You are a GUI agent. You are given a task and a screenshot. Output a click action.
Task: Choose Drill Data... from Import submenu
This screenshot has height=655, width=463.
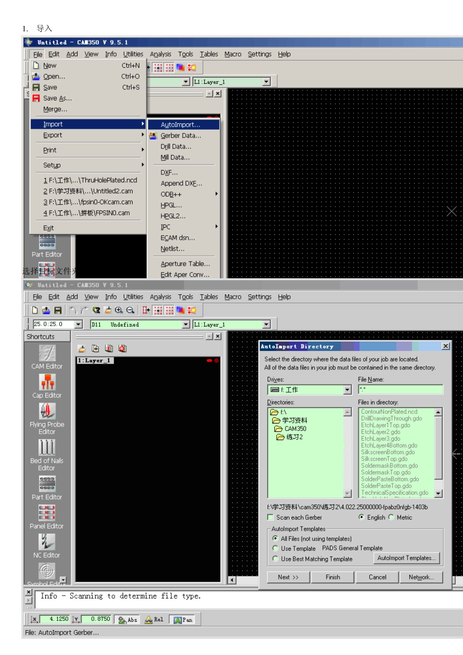(x=184, y=147)
